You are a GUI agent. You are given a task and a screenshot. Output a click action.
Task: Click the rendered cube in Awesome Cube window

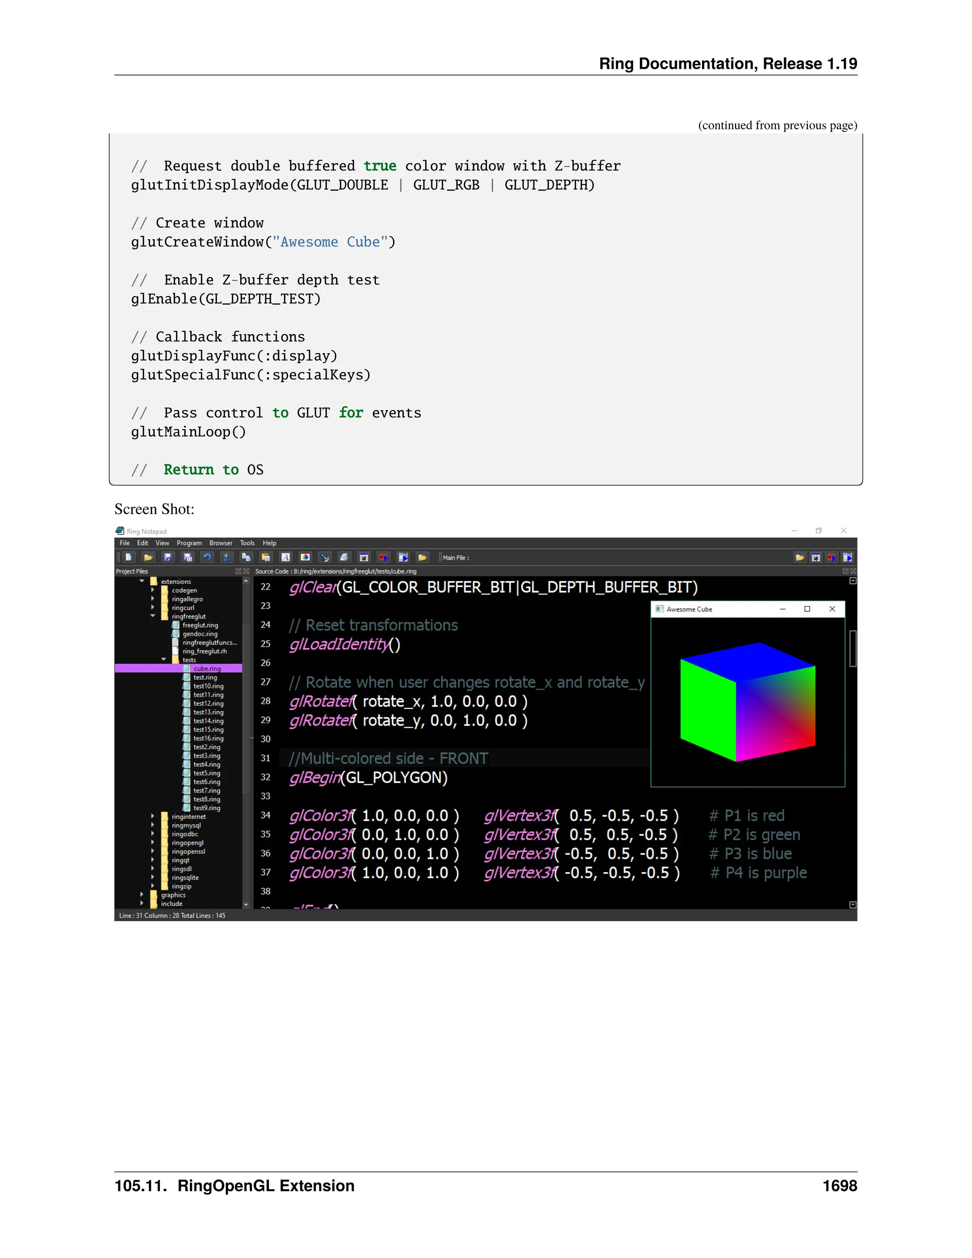748,702
